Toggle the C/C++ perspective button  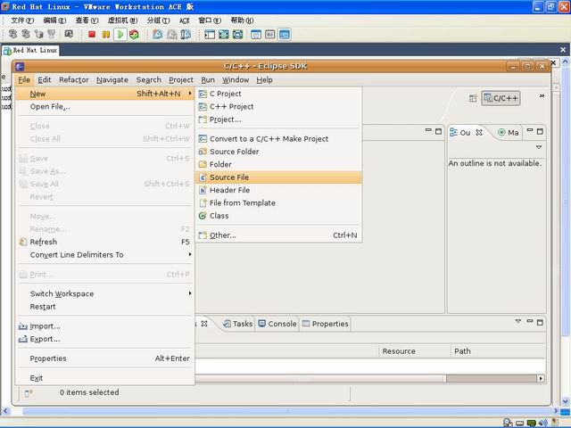pos(501,98)
